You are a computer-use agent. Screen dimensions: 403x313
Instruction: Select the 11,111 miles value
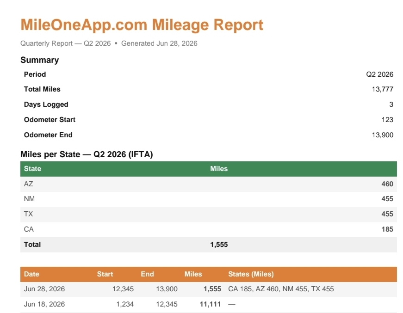(210, 305)
